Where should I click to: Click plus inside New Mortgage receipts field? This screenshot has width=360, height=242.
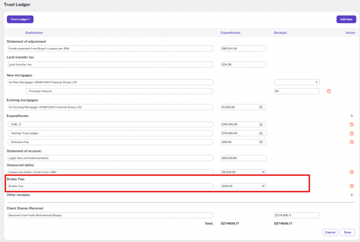click(x=316, y=82)
